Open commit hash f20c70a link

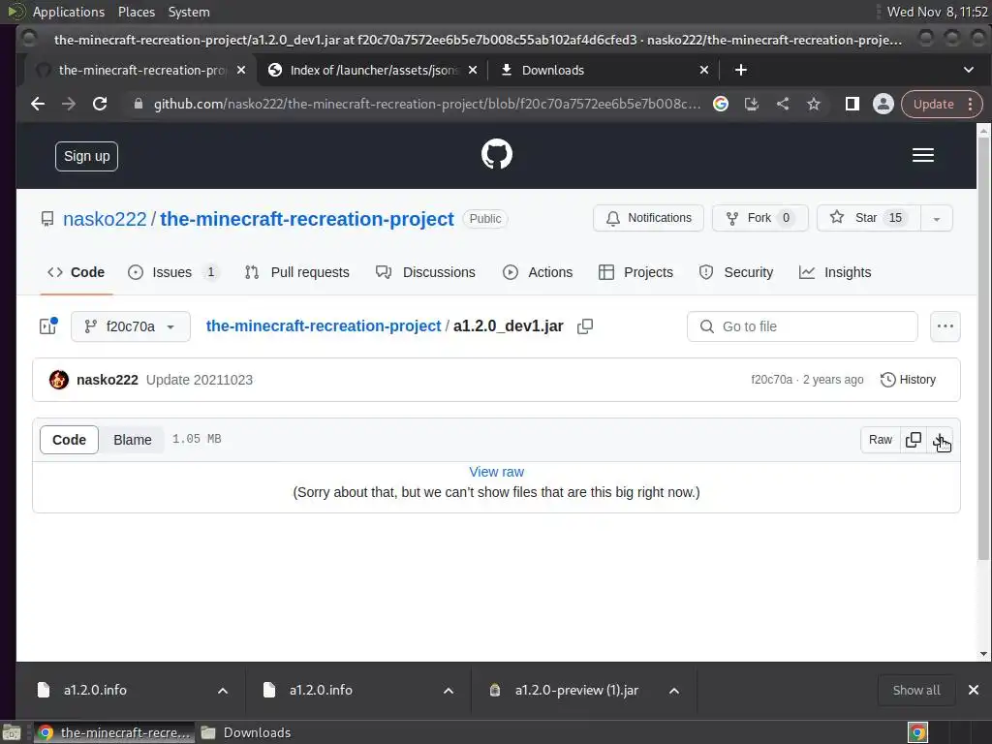771,380
